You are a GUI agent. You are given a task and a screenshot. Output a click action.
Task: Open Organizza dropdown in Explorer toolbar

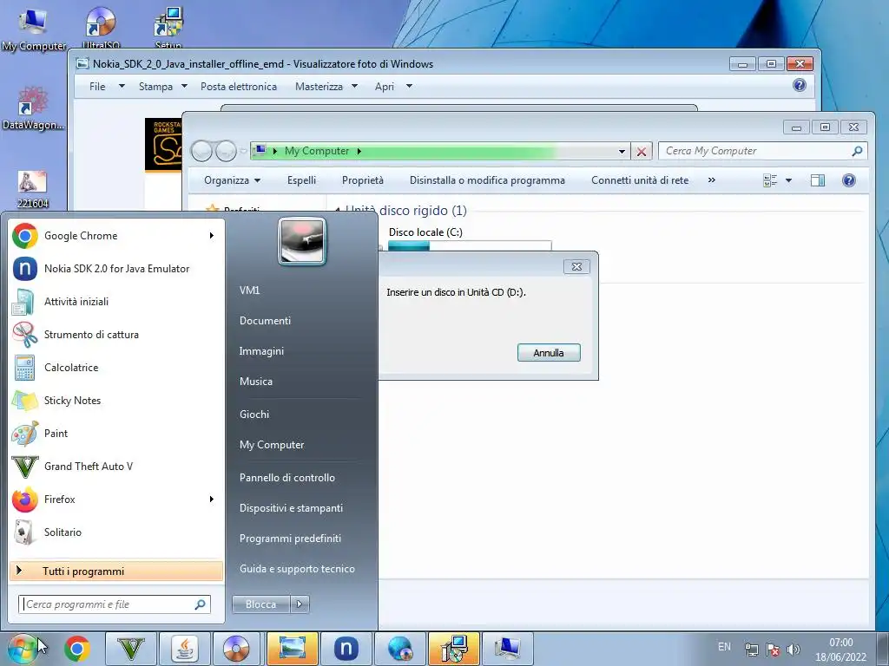click(x=232, y=180)
